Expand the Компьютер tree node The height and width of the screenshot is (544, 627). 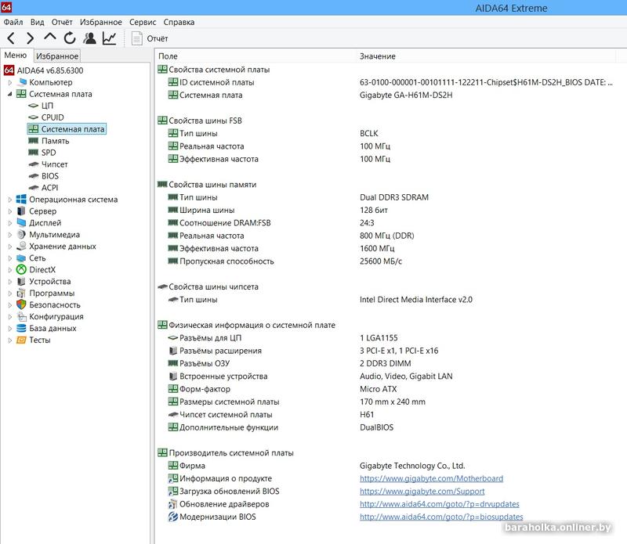click(10, 82)
